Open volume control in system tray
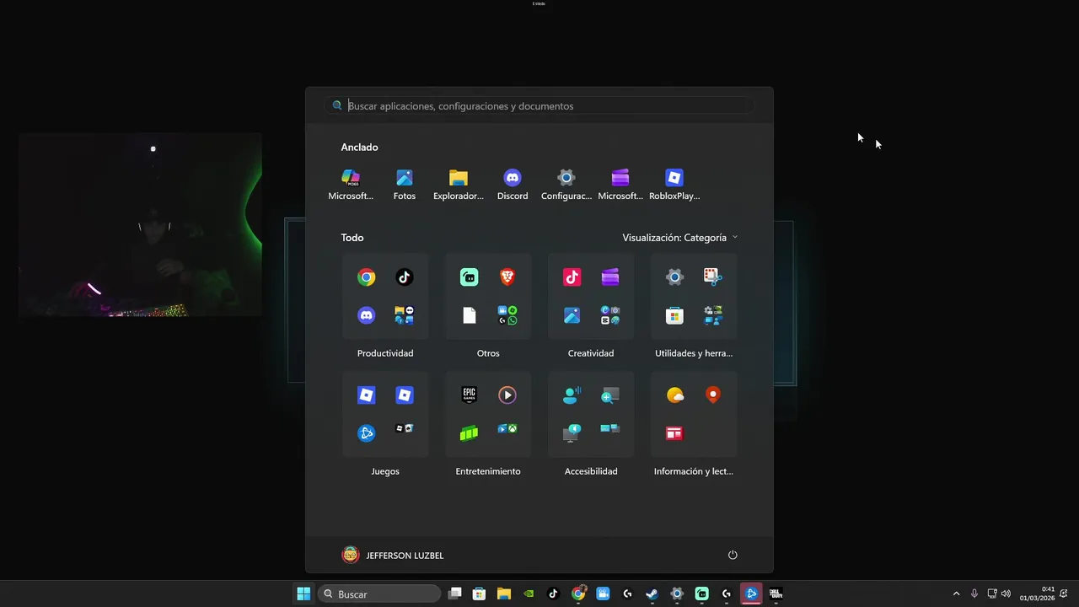Viewport: 1079px width, 607px height. point(1006,594)
